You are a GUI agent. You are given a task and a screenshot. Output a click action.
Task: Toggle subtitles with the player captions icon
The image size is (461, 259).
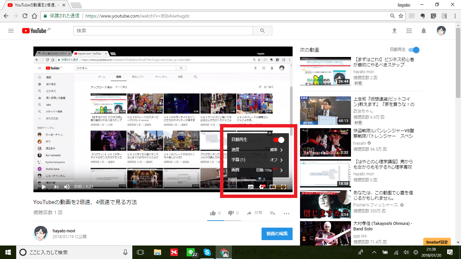(x=251, y=186)
